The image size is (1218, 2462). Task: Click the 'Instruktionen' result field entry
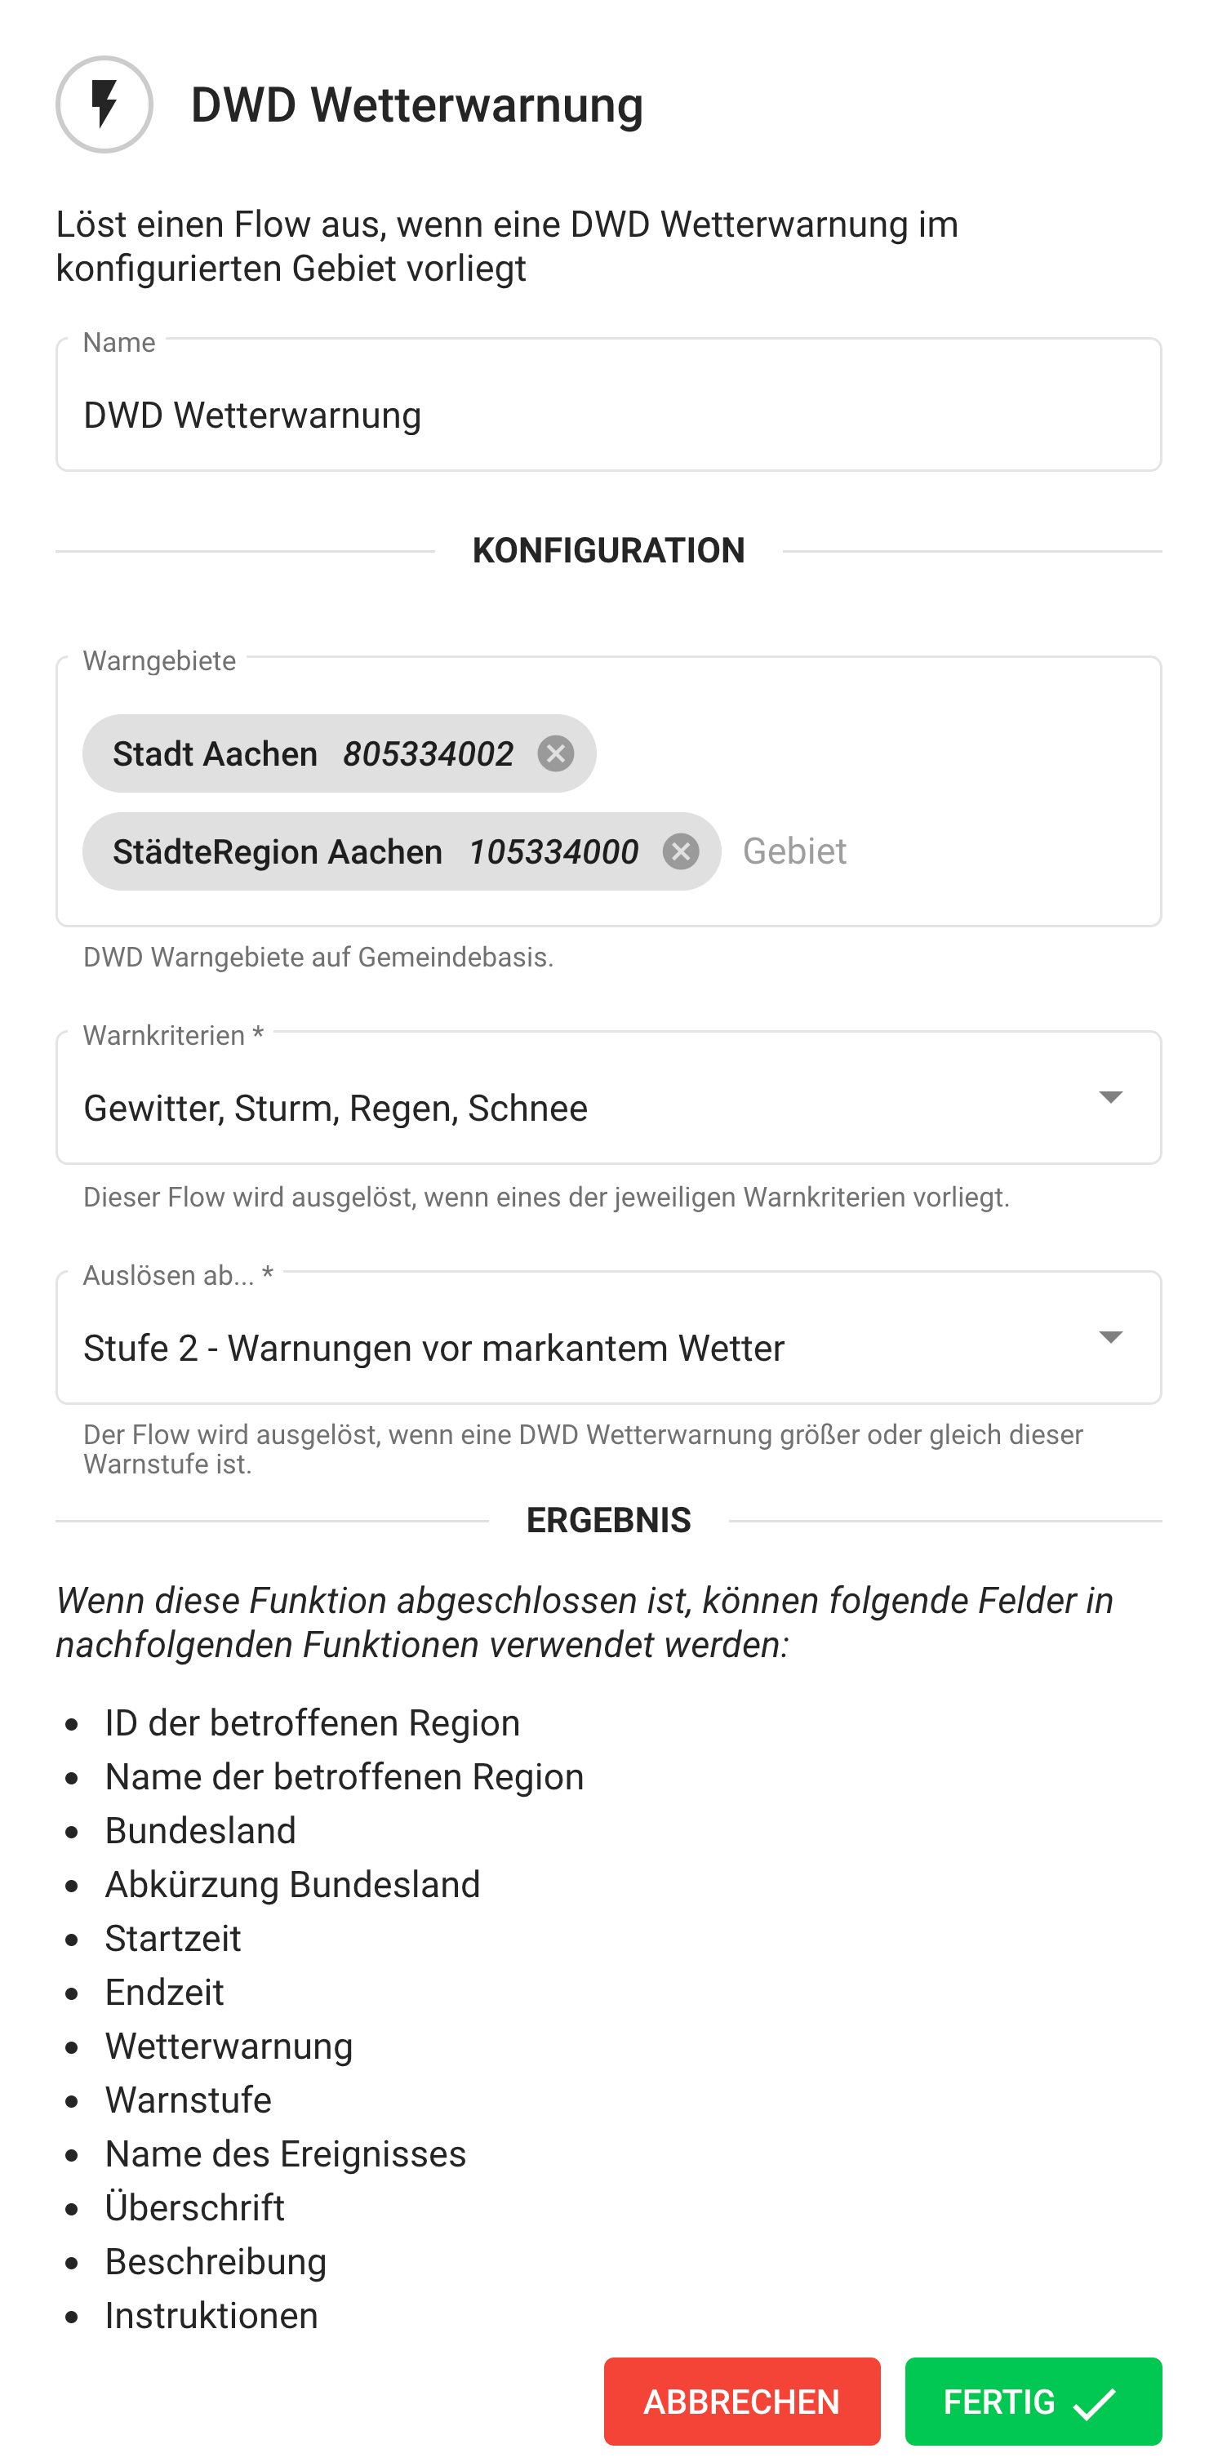(211, 2315)
